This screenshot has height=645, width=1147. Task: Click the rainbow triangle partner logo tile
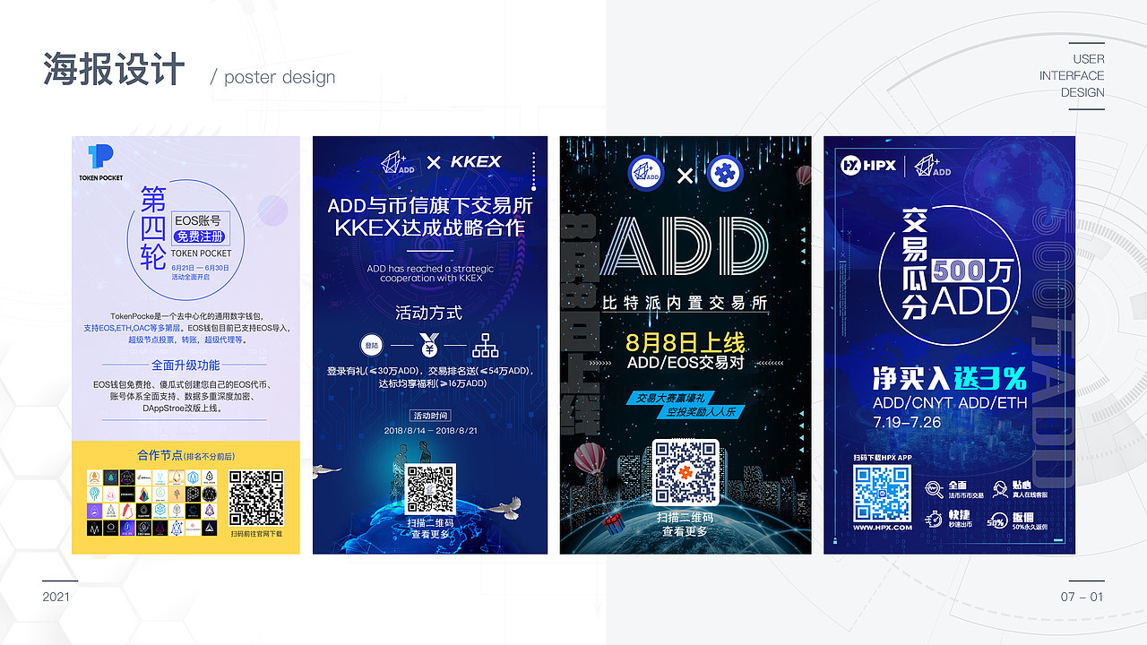(x=143, y=494)
